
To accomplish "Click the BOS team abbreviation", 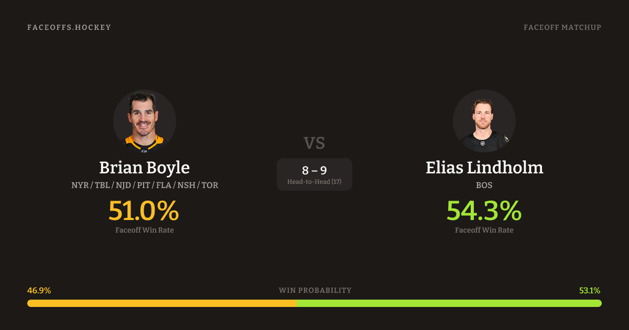I will (x=484, y=185).
